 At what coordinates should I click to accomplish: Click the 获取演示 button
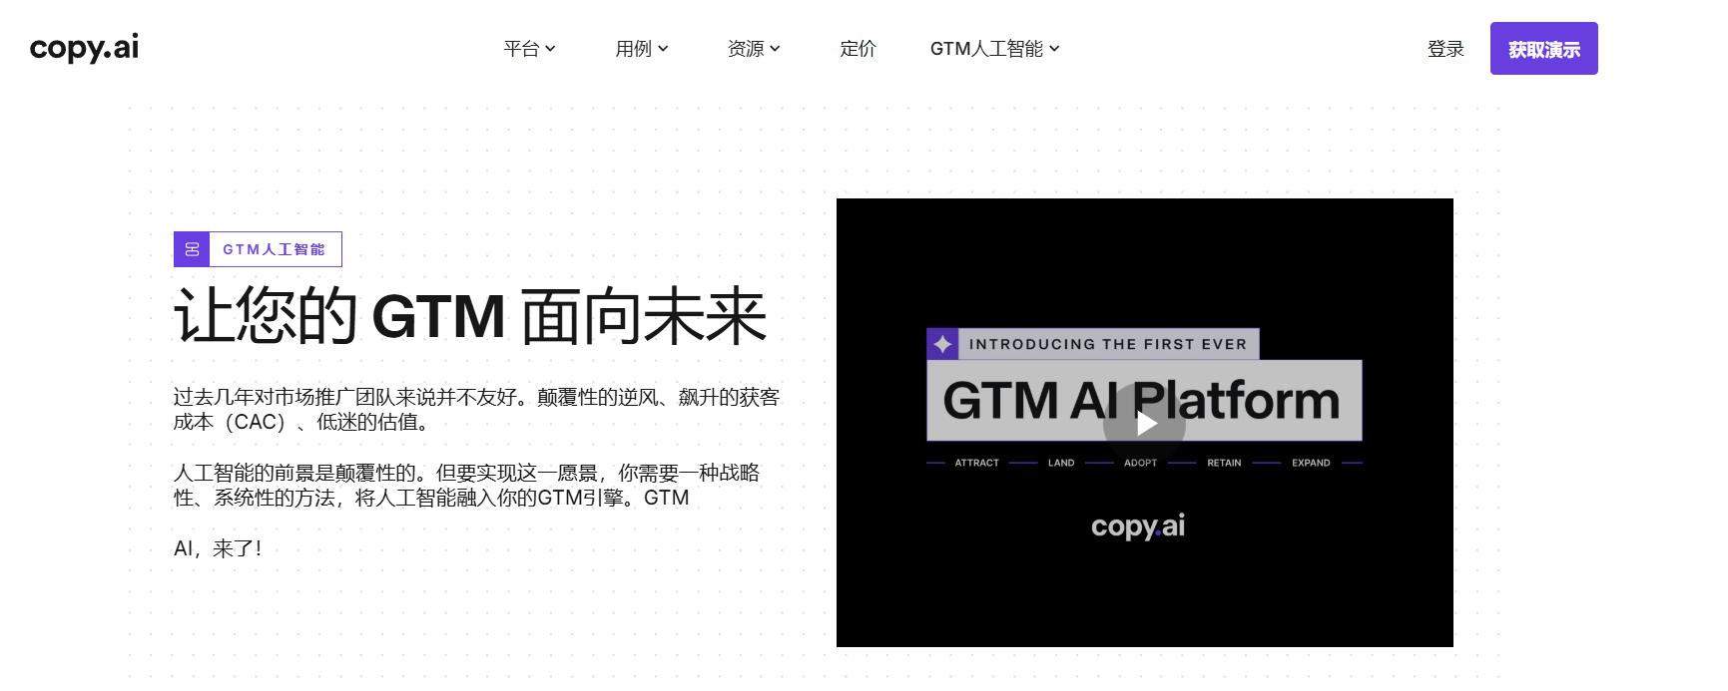[1543, 49]
